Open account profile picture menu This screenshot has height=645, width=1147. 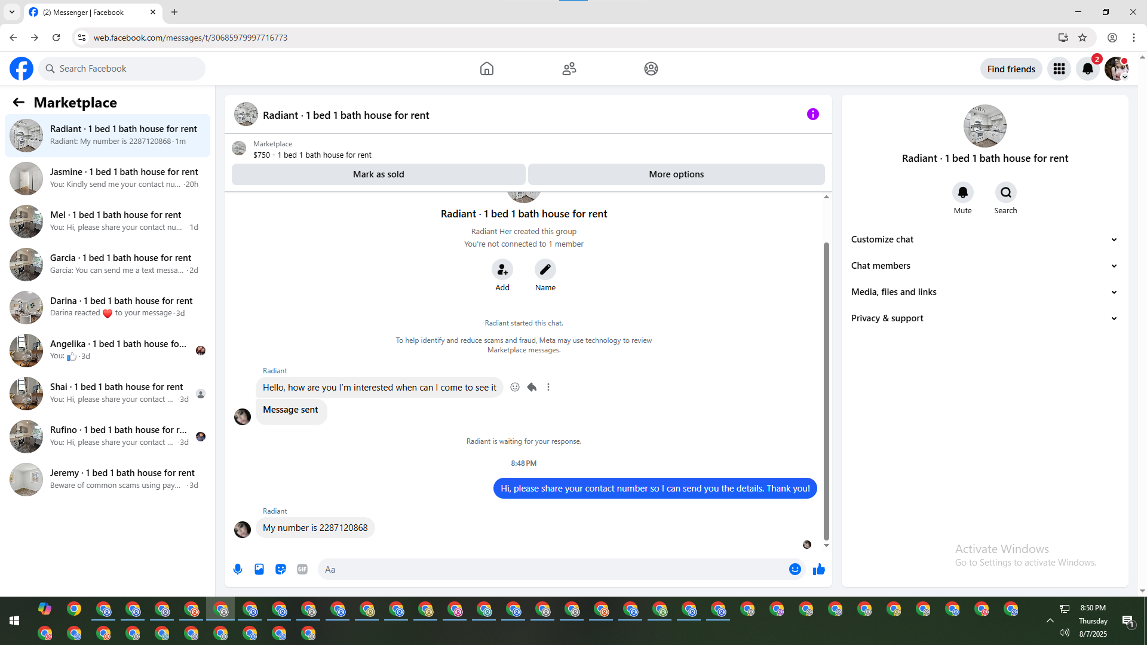point(1117,69)
